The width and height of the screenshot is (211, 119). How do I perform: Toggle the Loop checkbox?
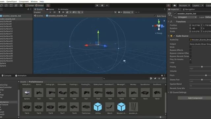(191, 62)
